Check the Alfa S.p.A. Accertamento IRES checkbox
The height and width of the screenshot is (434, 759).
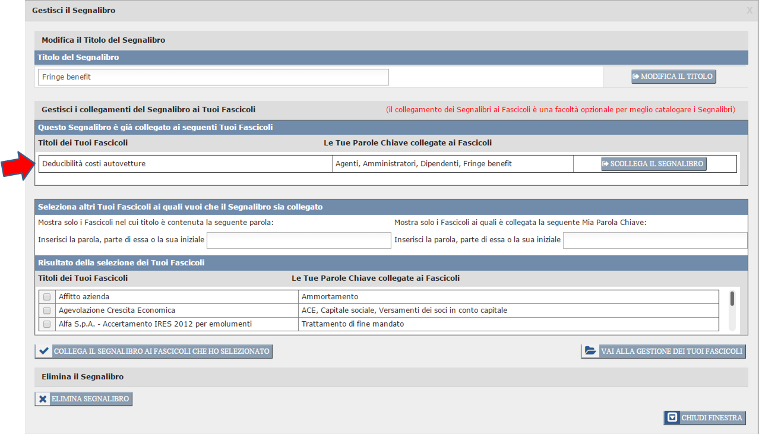47,324
